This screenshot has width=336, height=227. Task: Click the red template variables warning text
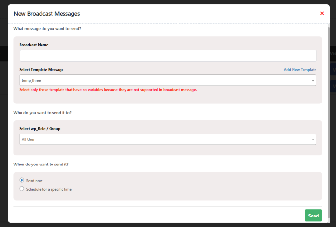(108, 90)
